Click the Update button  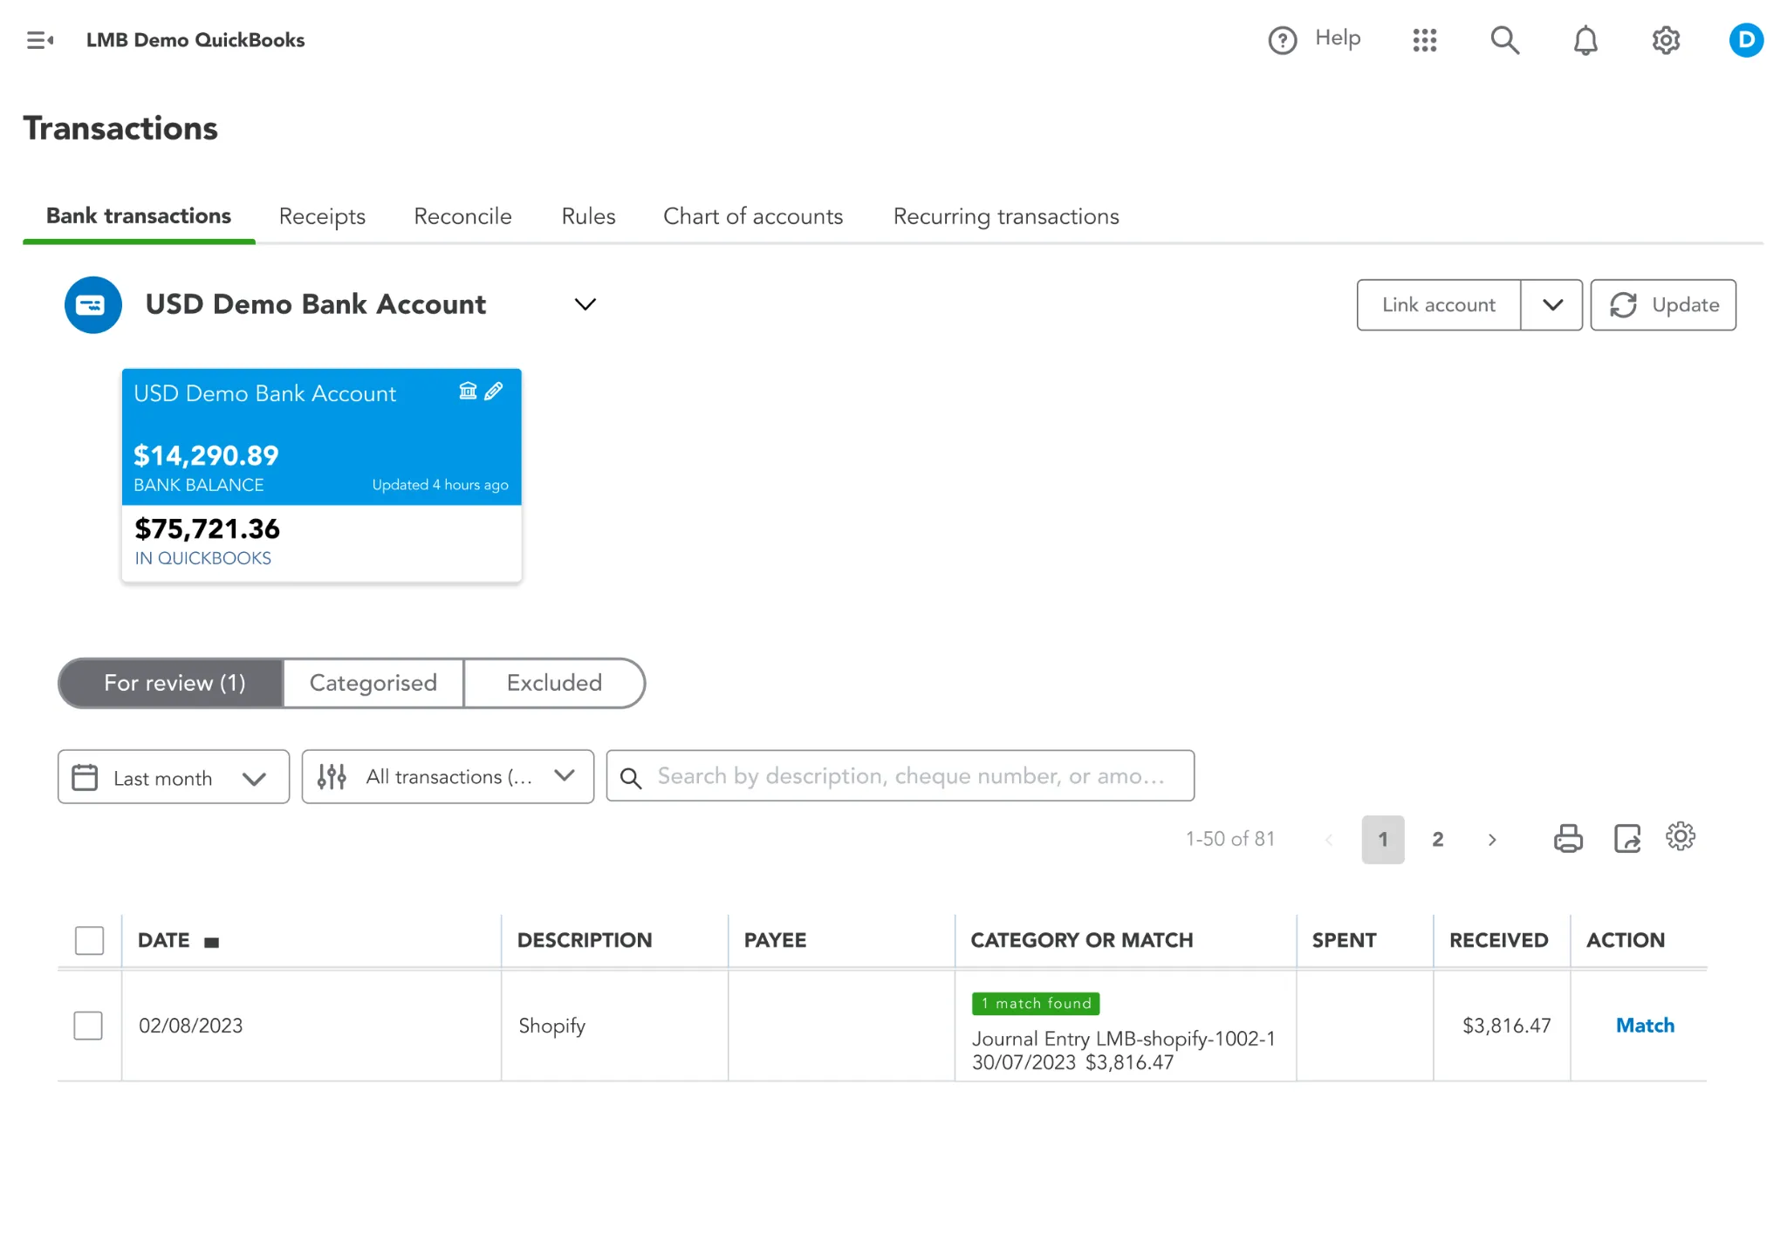tap(1662, 304)
